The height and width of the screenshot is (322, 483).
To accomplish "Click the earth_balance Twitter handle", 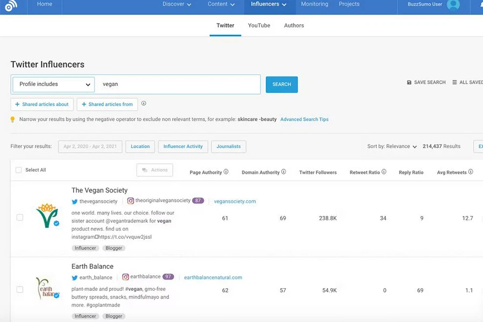I will [x=96, y=277].
